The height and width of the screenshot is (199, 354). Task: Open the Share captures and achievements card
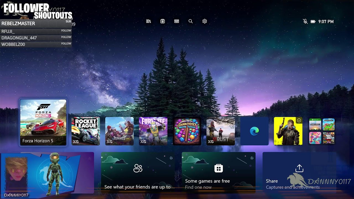[299, 173]
